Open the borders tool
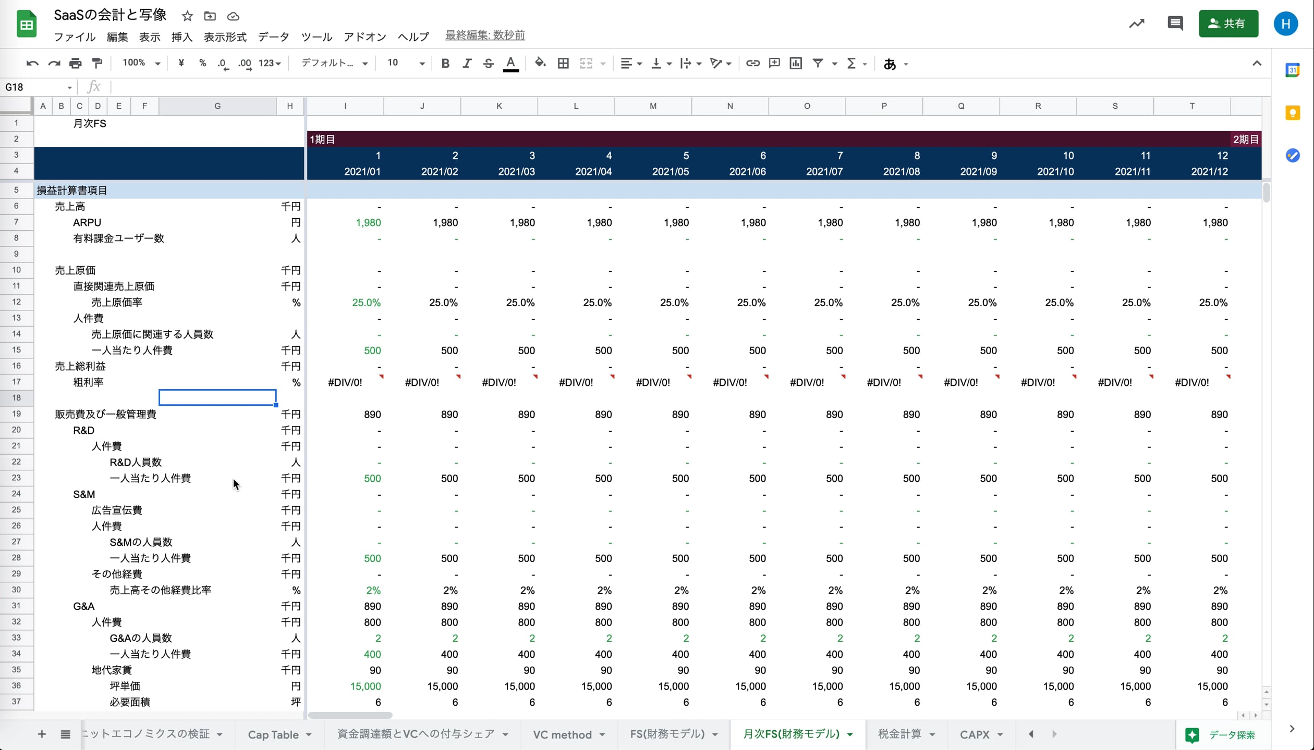Viewport: 1314px width, 750px height. click(x=563, y=64)
